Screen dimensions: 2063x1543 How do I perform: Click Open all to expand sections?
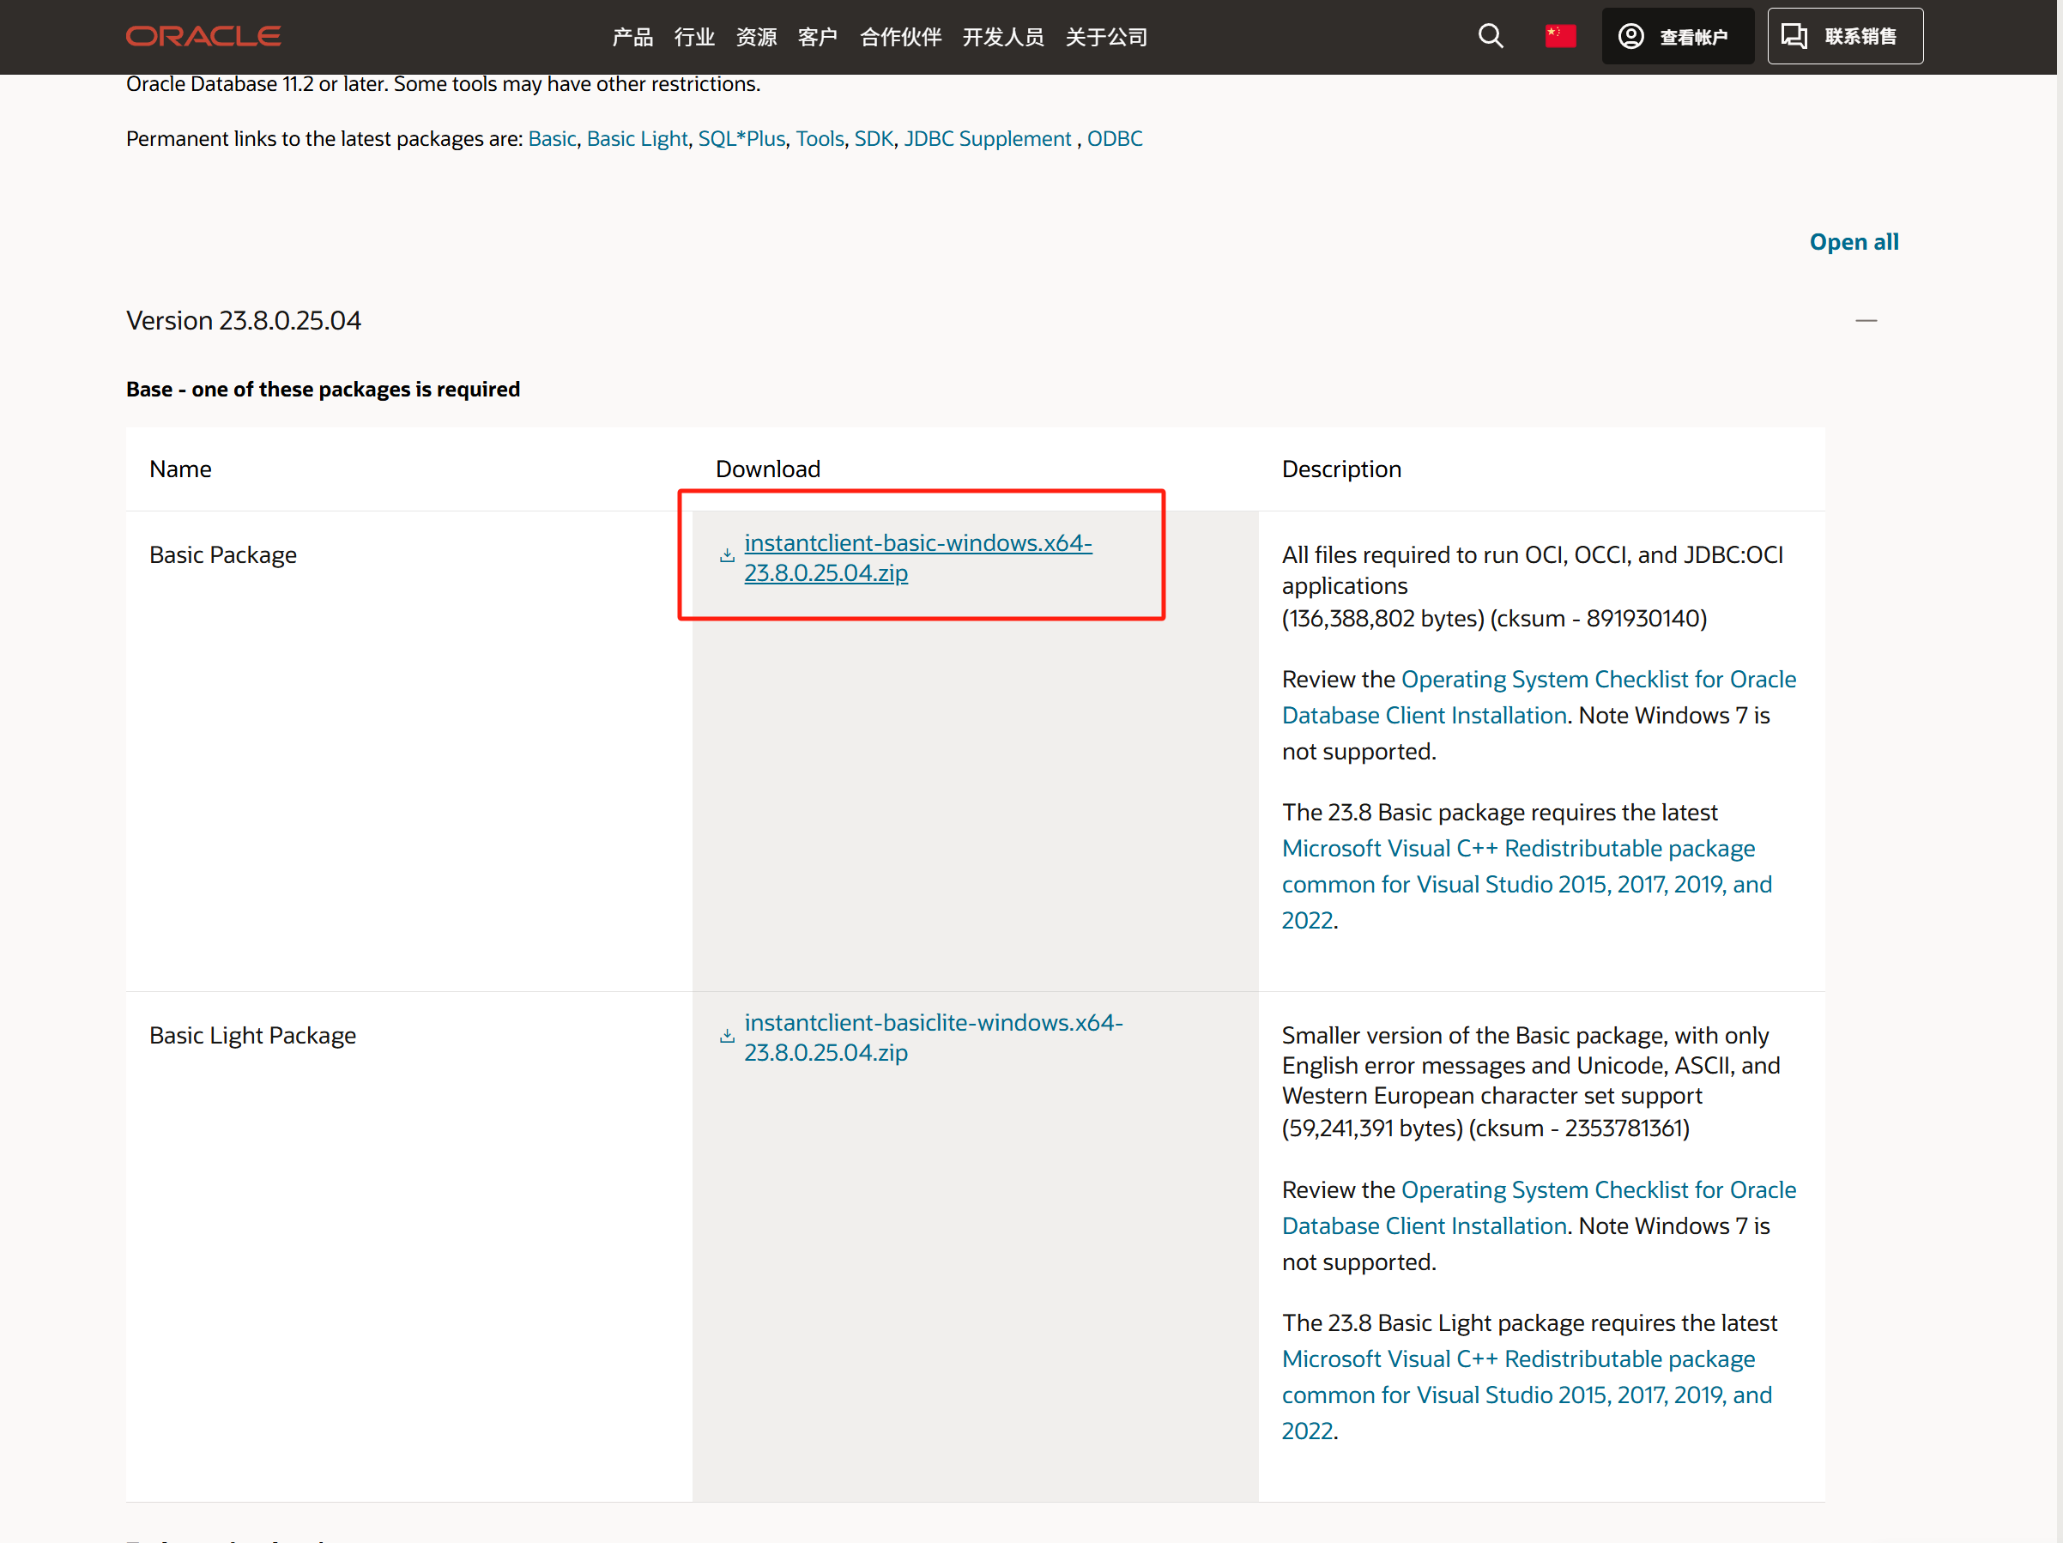pyautogui.click(x=1853, y=242)
